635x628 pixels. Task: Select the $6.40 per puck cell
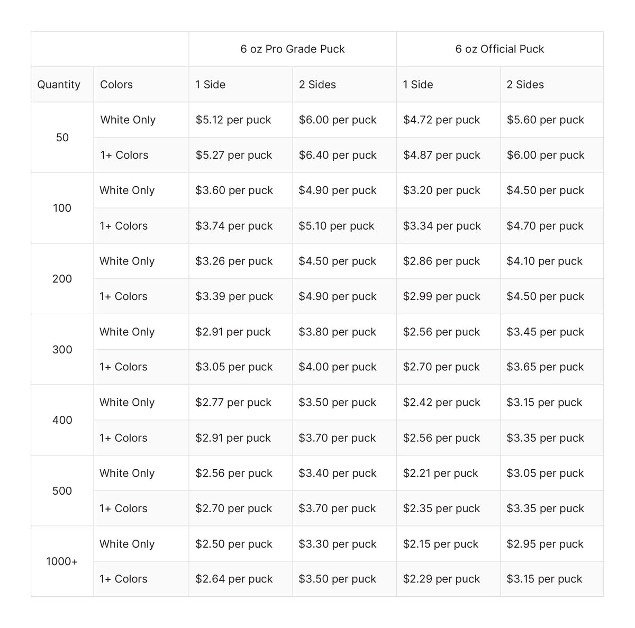(338, 156)
